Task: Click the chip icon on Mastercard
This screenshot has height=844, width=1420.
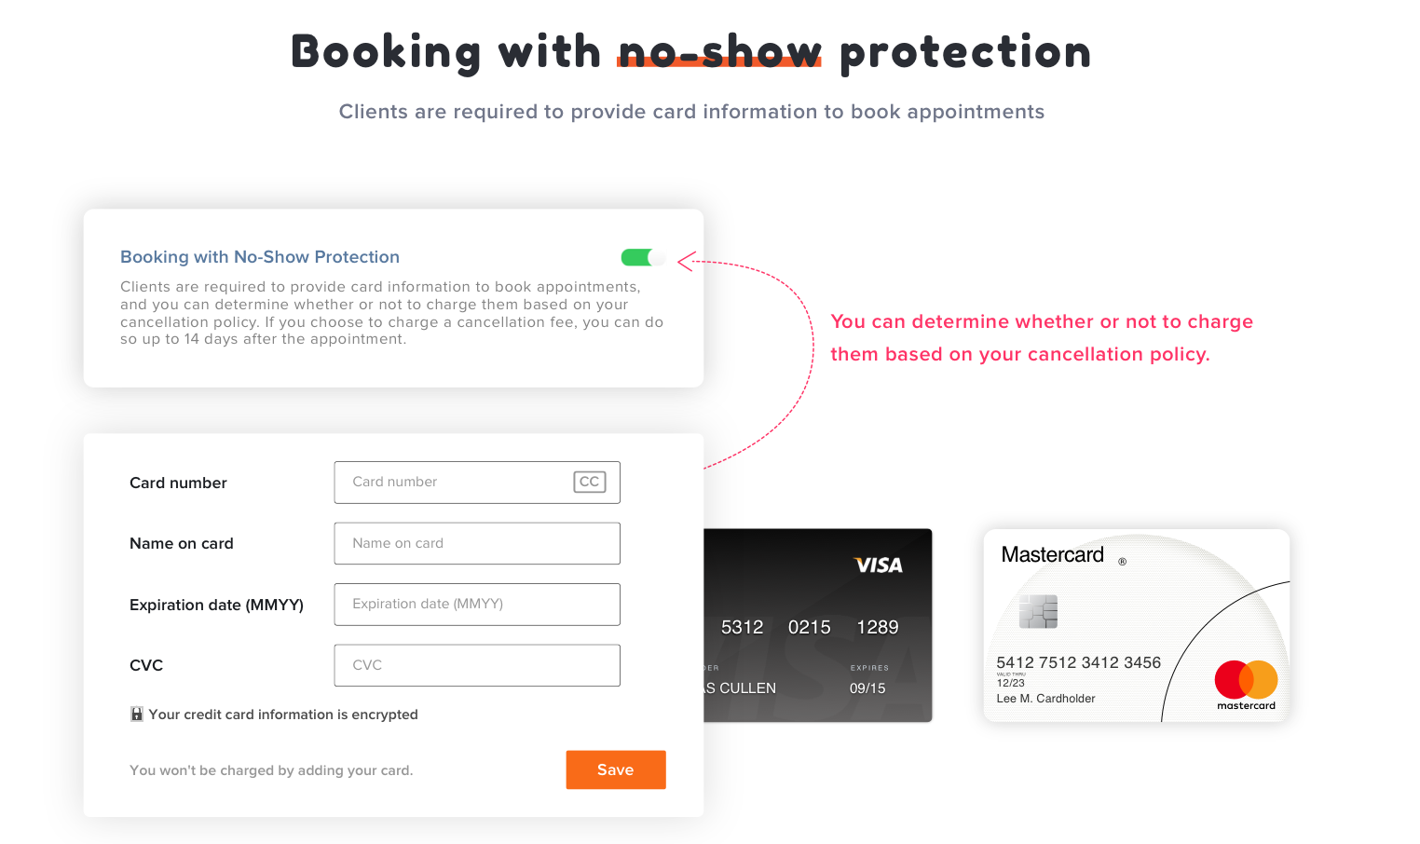Action: [x=1038, y=611]
